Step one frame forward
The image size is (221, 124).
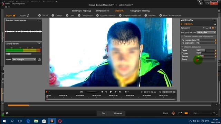tap(115, 92)
